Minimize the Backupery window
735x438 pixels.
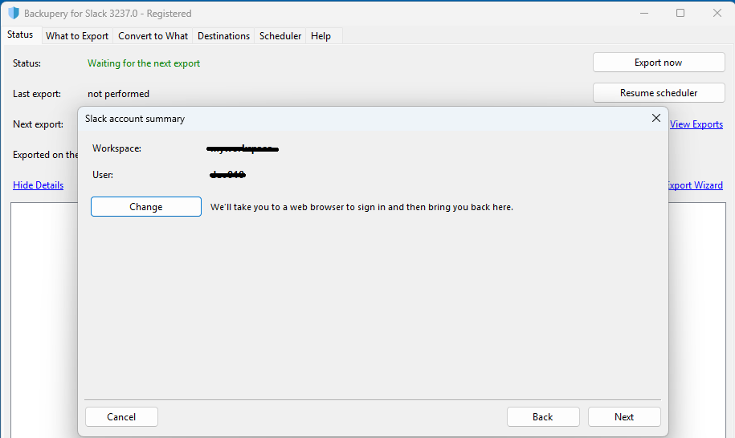click(644, 13)
